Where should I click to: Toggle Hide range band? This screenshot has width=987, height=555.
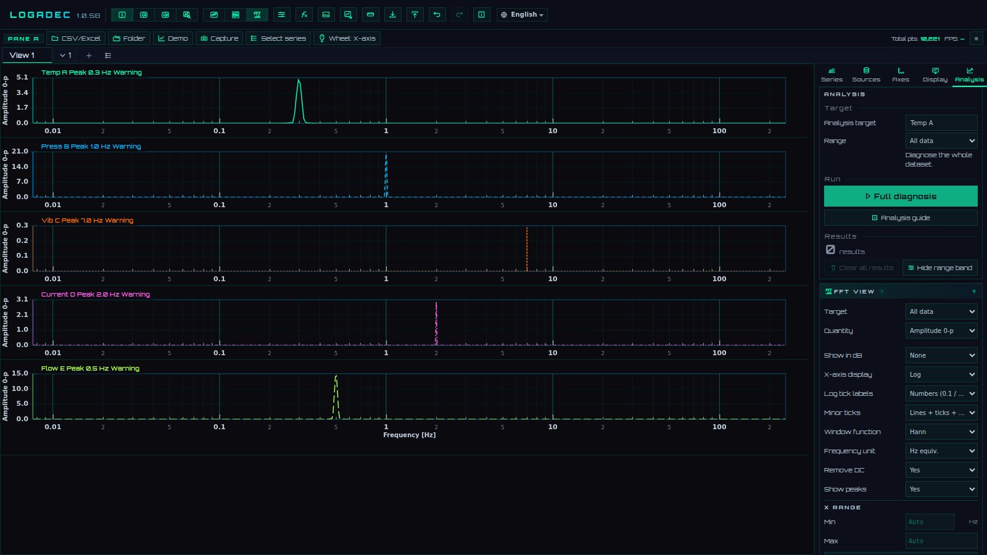940,268
